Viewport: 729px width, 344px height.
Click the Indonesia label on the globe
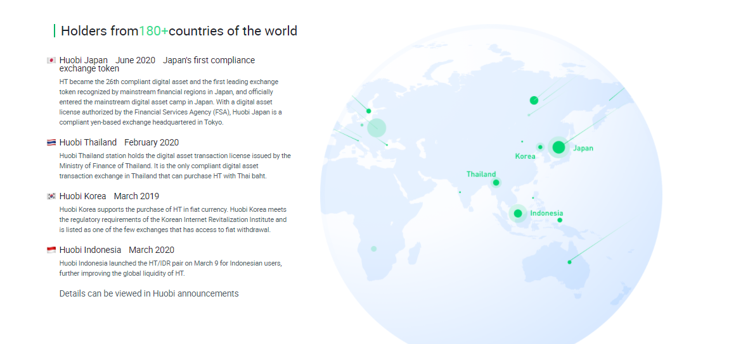click(546, 213)
